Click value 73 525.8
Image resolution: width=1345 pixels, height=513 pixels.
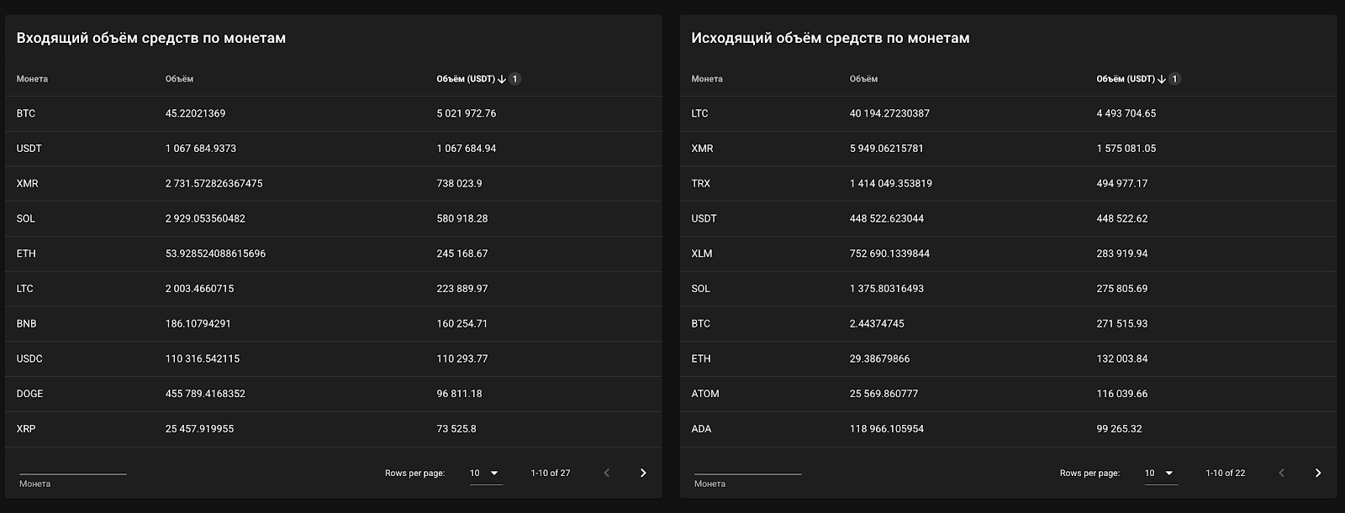click(x=456, y=429)
